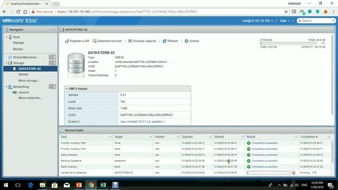Open Task column sort dropdown
Viewport: 338px width, 190px height.
[x=110, y=137]
